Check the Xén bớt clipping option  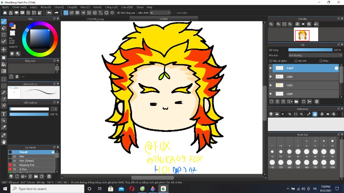pyautogui.click(x=296, y=61)
